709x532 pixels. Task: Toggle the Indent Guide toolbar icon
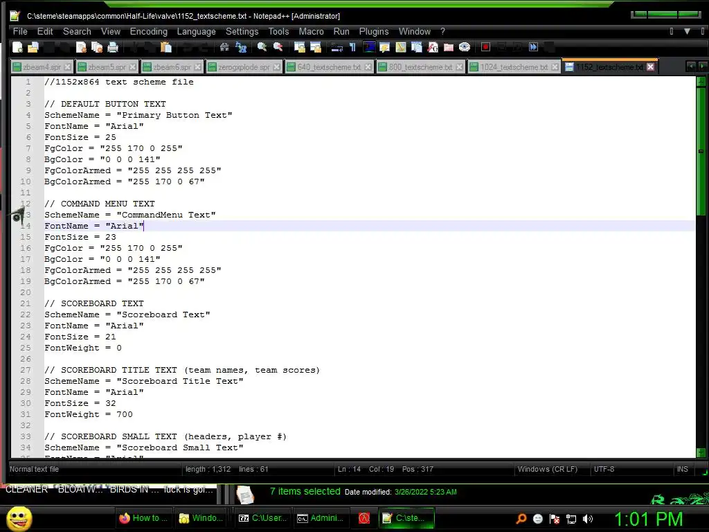point(369,47)
